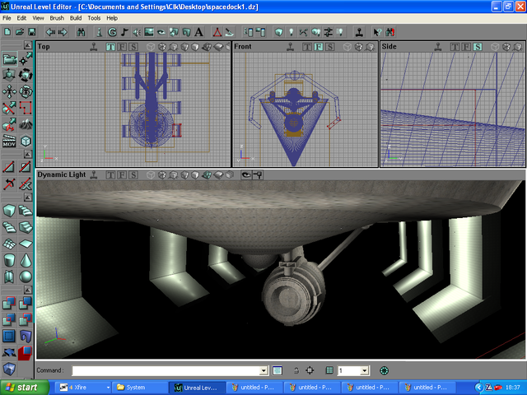Open the Build menu
The width and height of the screenshot is (527, 395).
76,17
